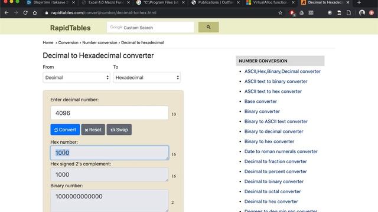
Task: Go back with browser back arrow
Action: (x=6, y=13)
